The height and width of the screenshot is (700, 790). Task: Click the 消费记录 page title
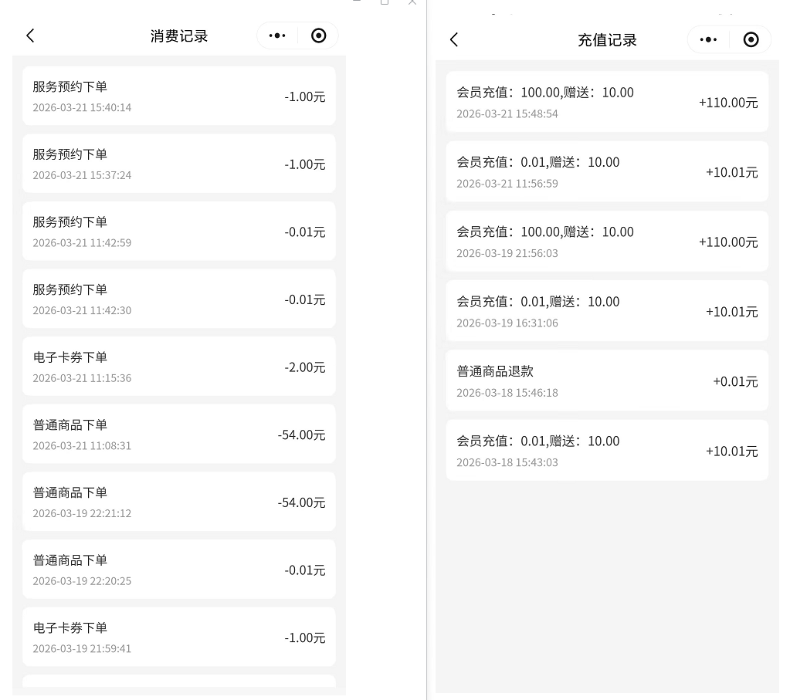pyautogui.click(x=179, y=36)
